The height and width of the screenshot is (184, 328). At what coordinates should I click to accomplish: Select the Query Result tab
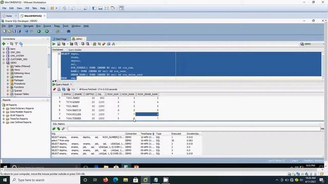[62, 84]
